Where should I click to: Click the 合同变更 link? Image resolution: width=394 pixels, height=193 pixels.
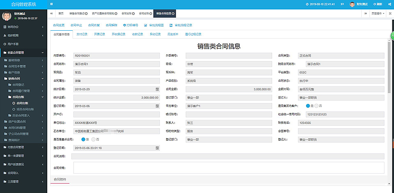tap(59, 25)
